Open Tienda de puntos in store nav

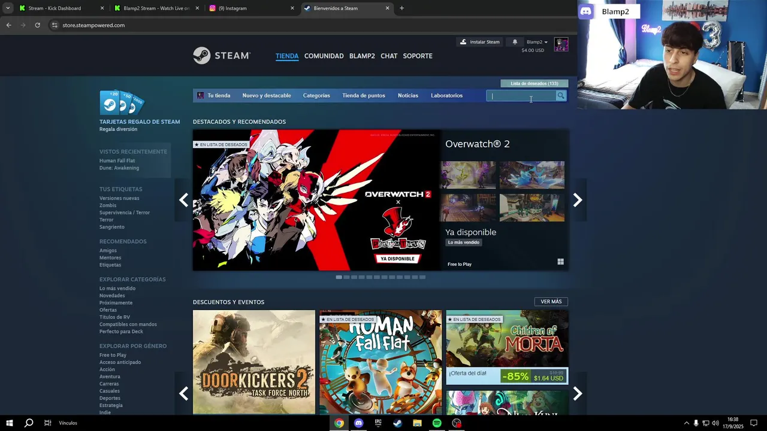364,96
